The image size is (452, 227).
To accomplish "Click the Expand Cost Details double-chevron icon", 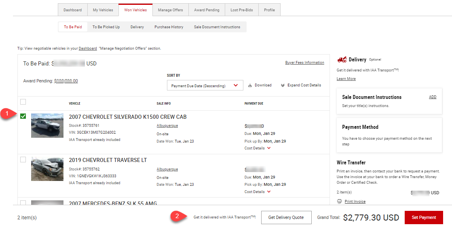I will point(283,85).
